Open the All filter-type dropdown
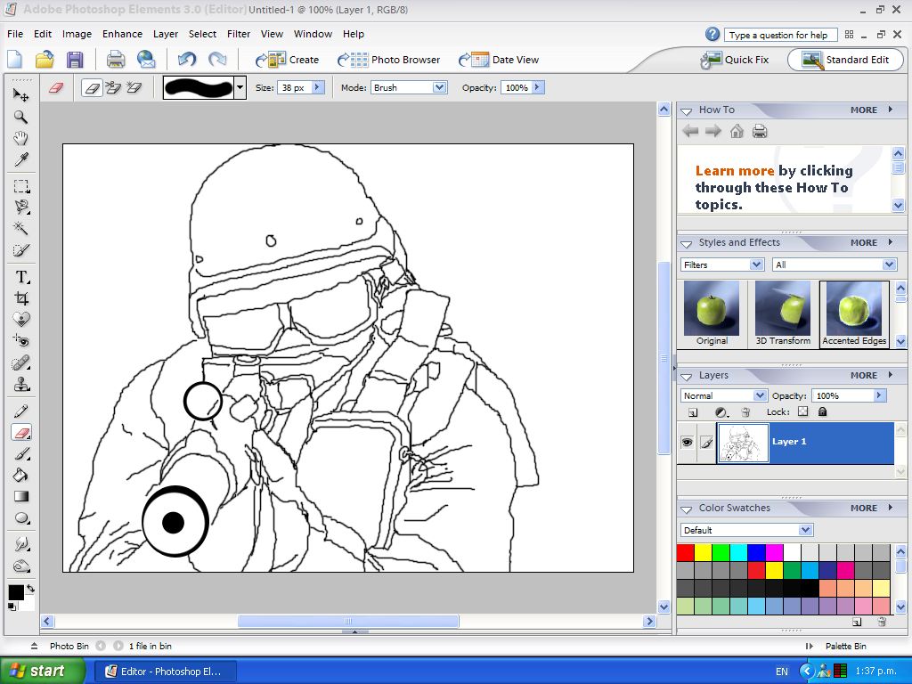 (x=889, y=265)
